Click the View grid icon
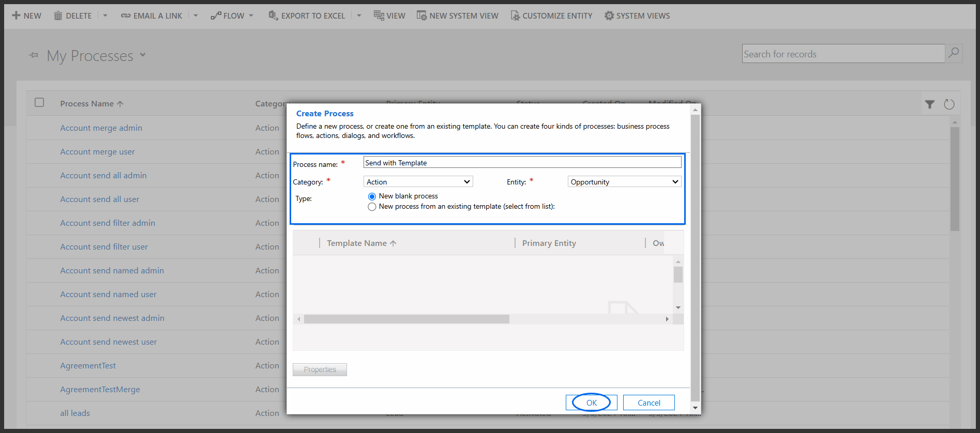Screen dimensions: 980x433 tap(379, 16)
